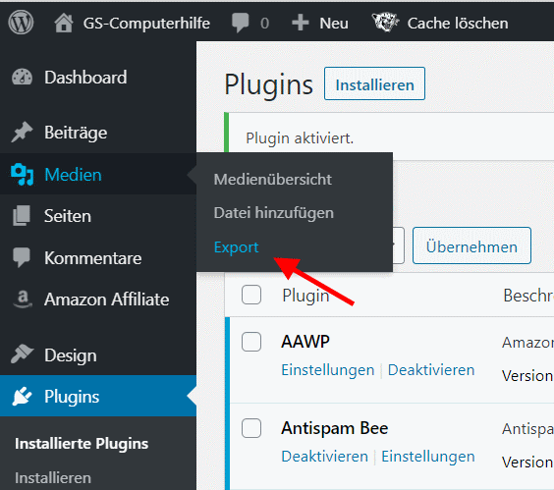Screen dimensions: 554x490
Task: Click the cheetah Cache löschen icon
Action: click(385, 23)
